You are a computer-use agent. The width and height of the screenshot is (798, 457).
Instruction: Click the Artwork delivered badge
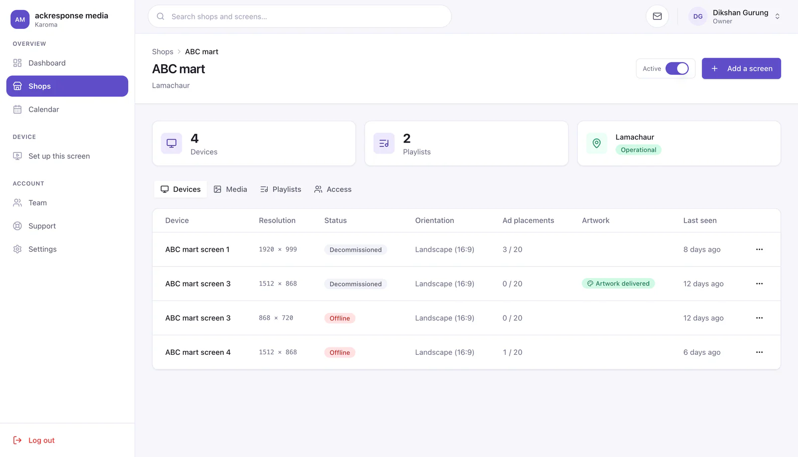[618, 284]
